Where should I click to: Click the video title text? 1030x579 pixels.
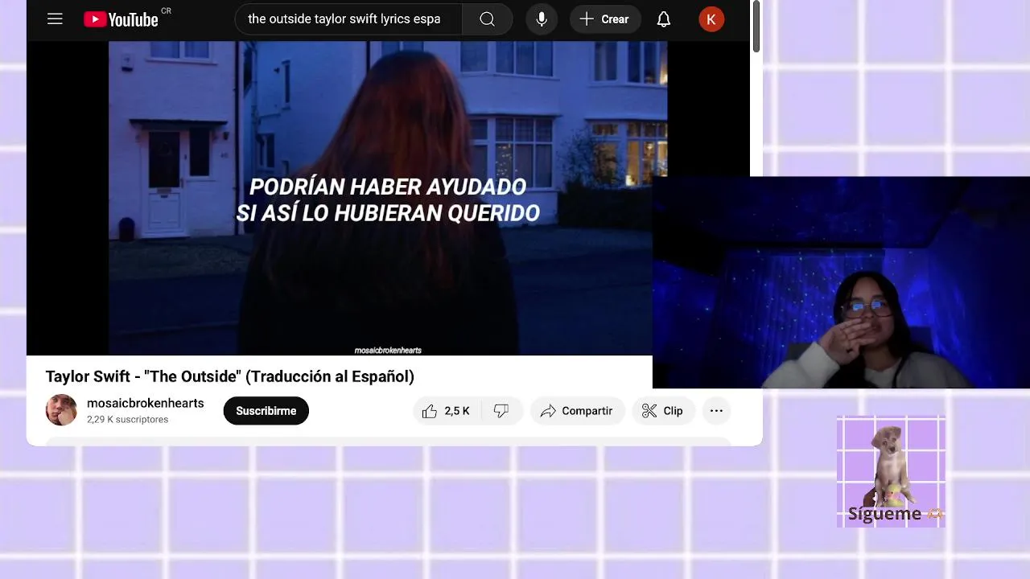click(230, 376)
